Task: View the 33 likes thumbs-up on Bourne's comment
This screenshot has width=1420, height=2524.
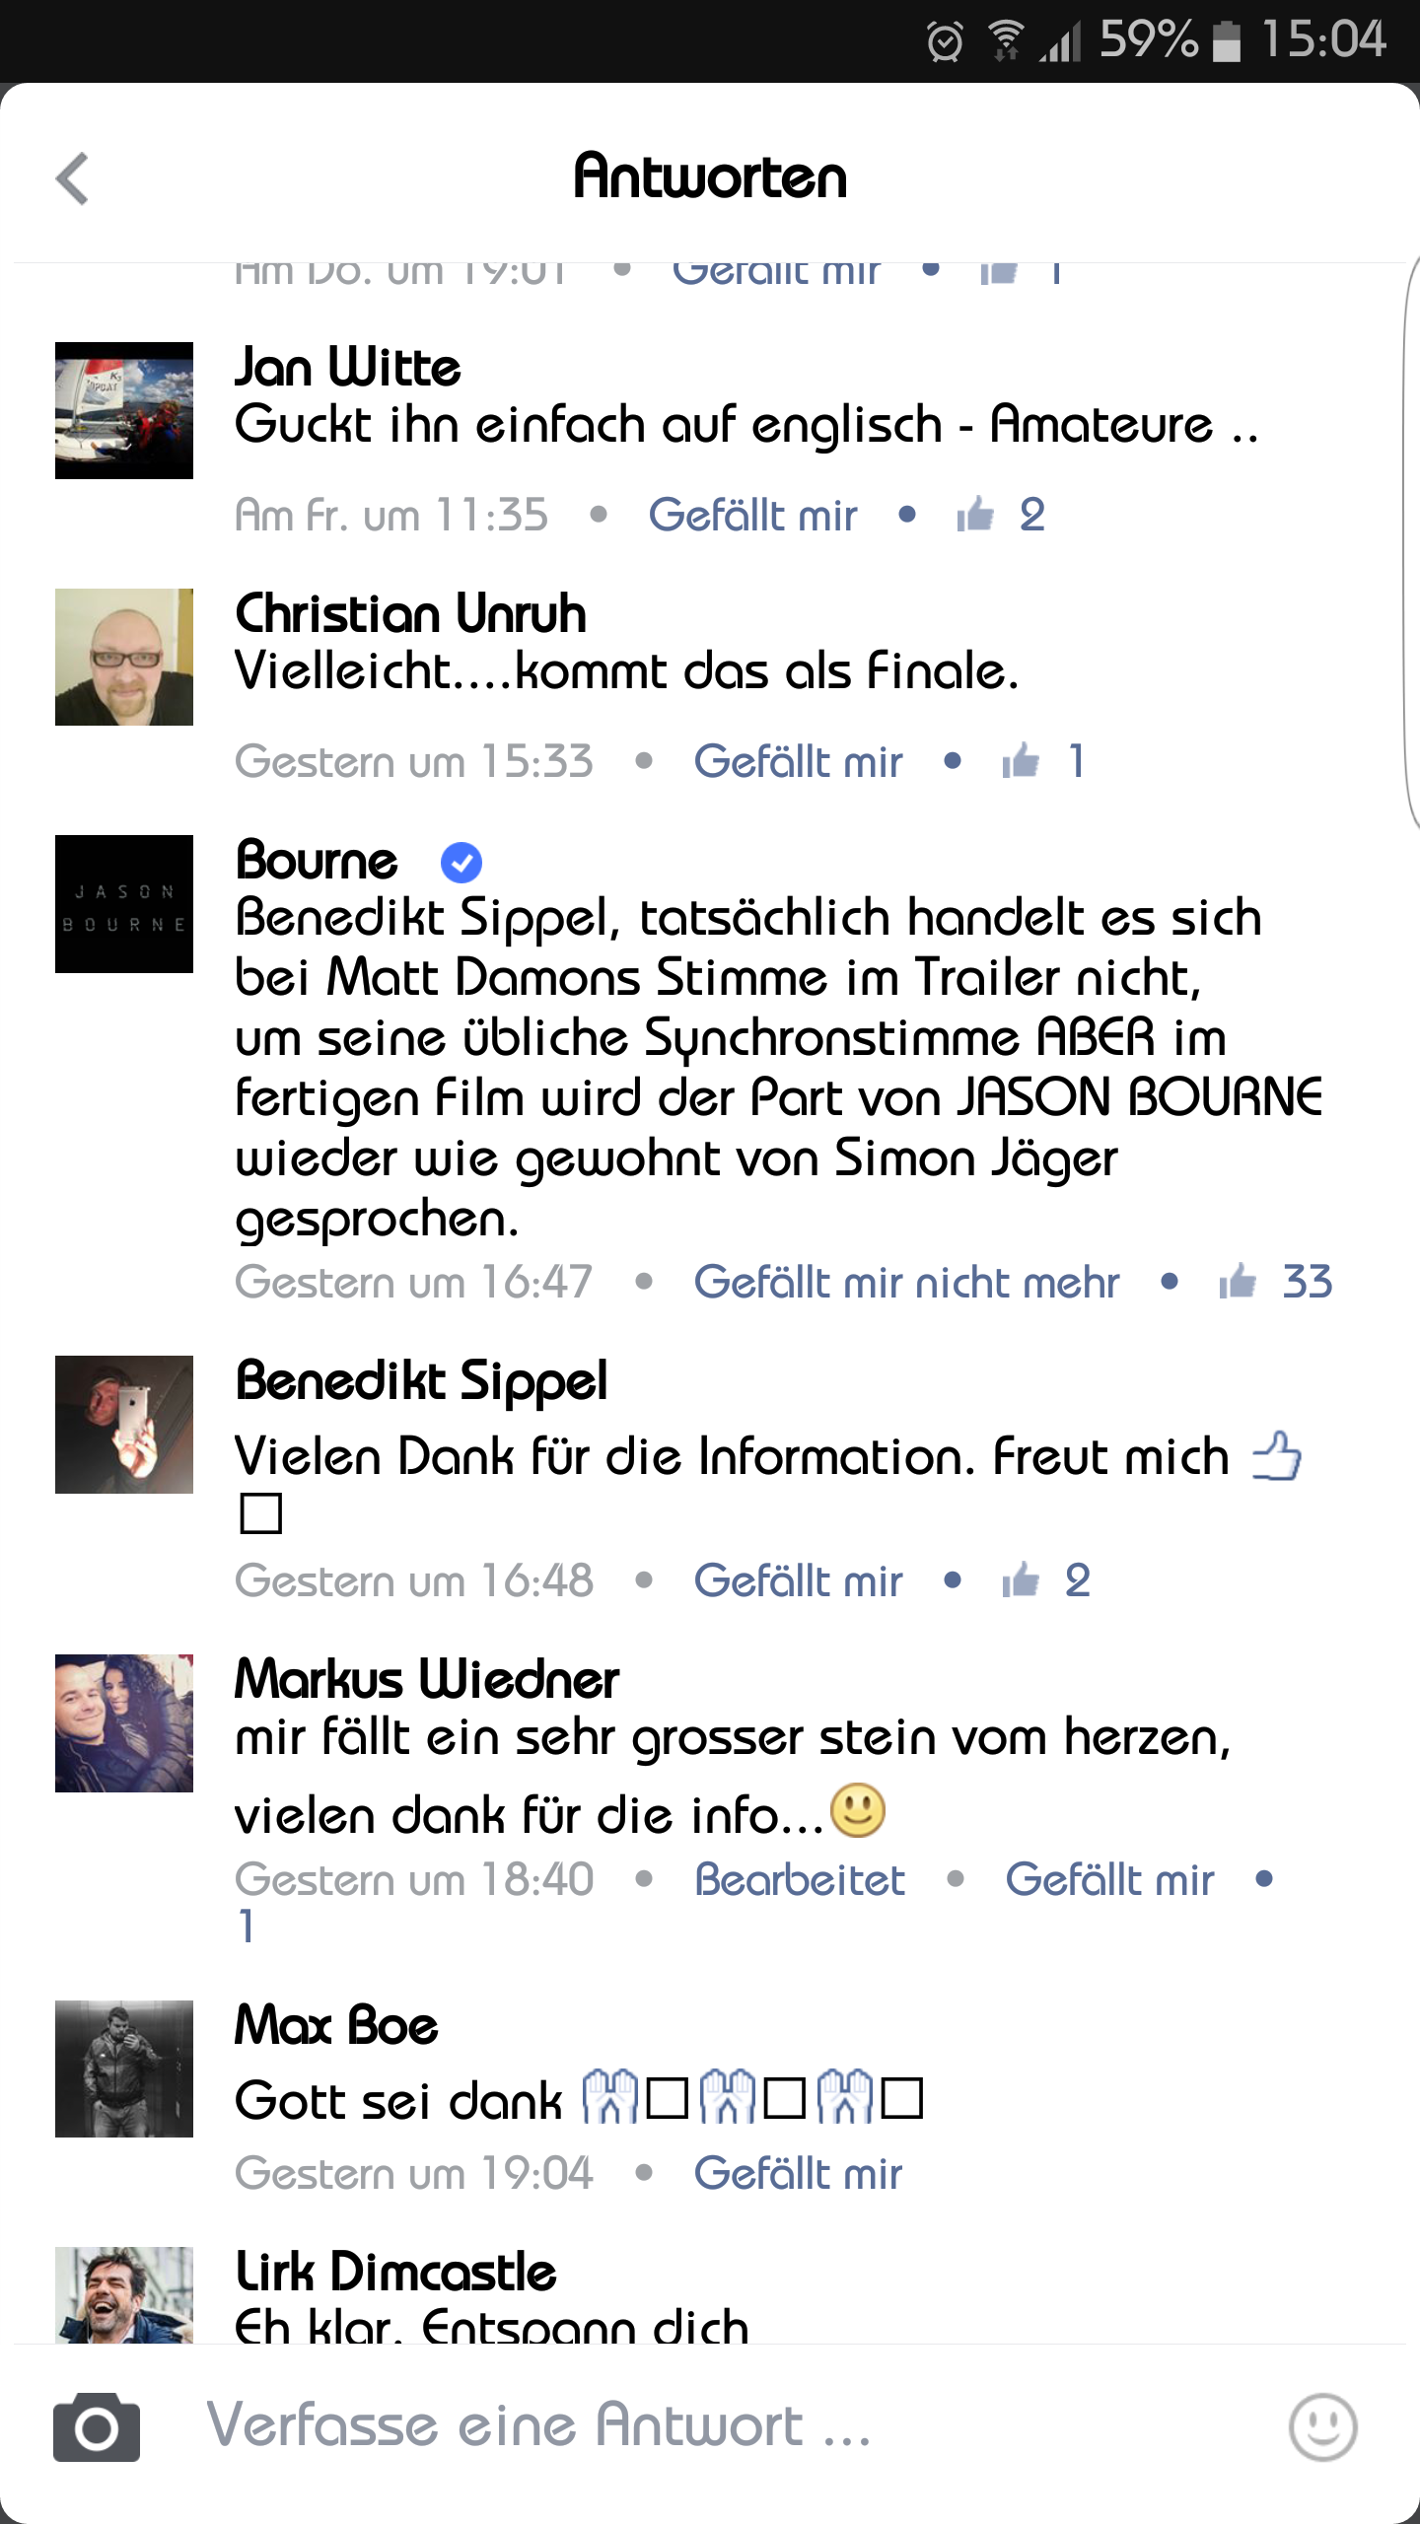Action: coord(1276,1282)
